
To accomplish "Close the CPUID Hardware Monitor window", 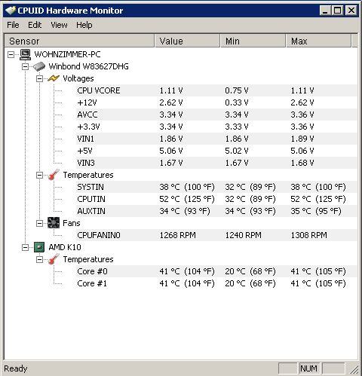I will [x=351, y=11].
